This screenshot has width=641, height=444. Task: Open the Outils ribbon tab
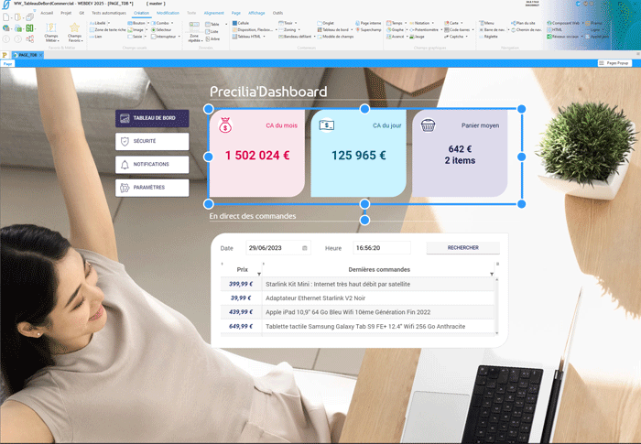[x=277, y=13]
